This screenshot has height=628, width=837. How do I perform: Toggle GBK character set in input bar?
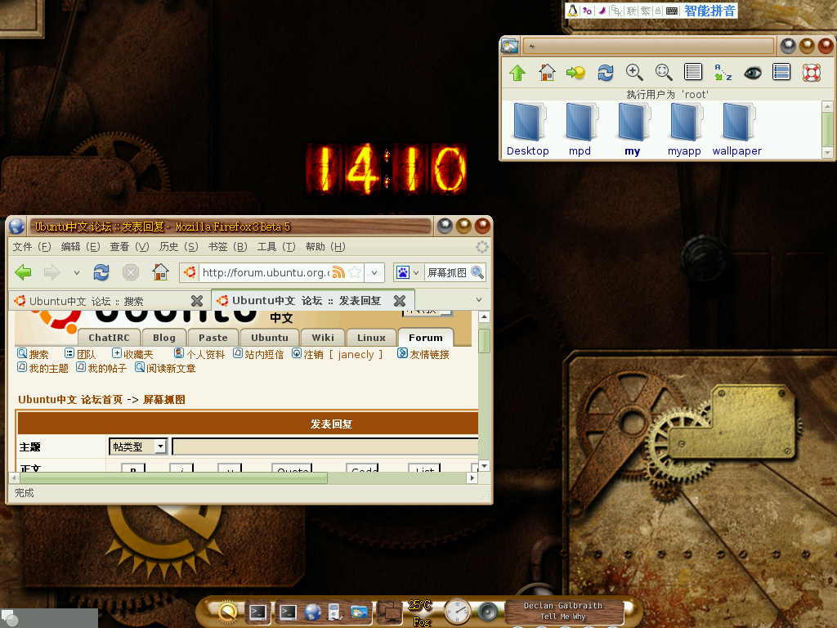point(616,10)
